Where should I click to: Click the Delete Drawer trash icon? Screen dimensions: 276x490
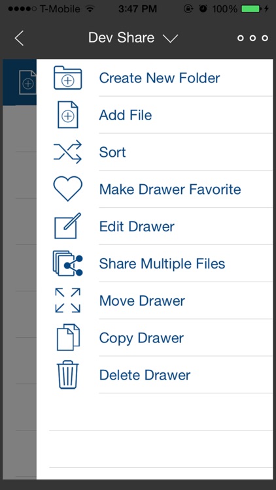67,375
